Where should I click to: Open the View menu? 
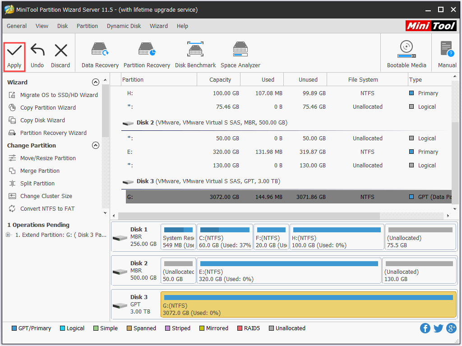click(x=42, y=26)
